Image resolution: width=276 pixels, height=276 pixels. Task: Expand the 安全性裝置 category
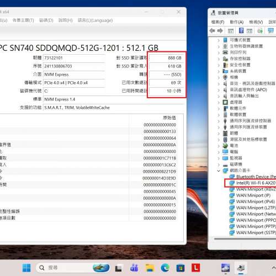pos(219,65)
